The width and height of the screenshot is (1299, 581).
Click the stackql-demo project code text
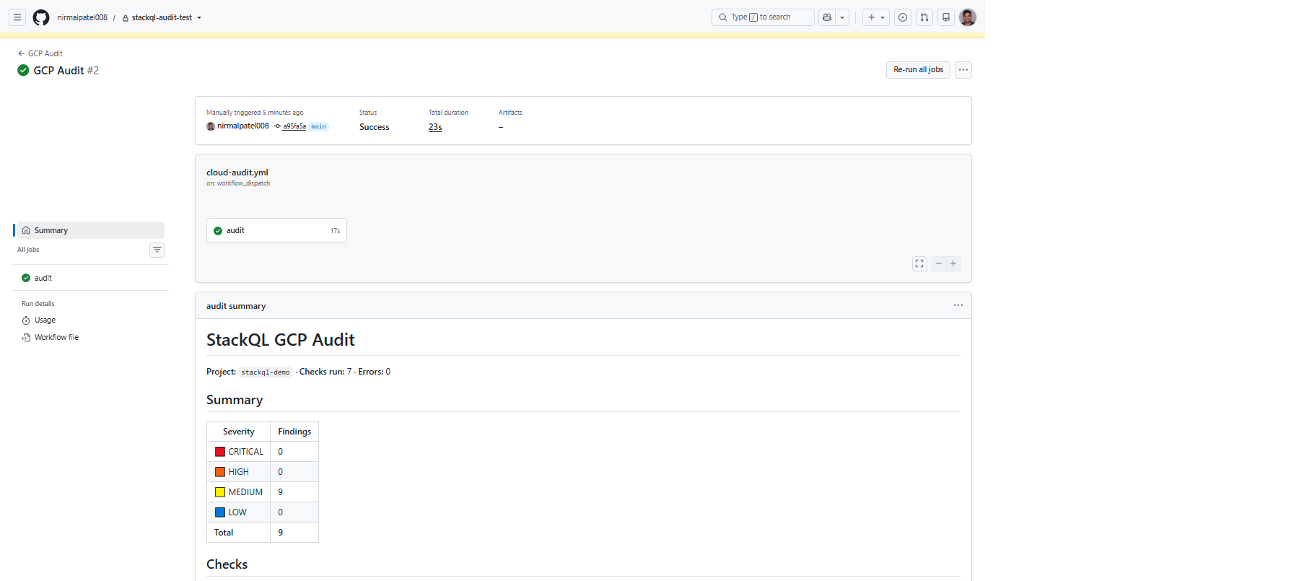[x=266, y=372]
